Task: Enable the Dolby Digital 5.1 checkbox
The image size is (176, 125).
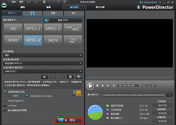Action: pyautogui.click(x=5, y=101)
